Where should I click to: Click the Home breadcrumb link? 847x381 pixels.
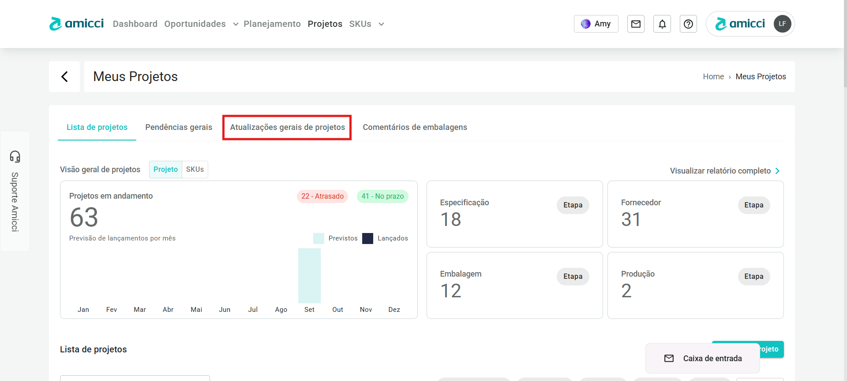(x=713, y=77)
